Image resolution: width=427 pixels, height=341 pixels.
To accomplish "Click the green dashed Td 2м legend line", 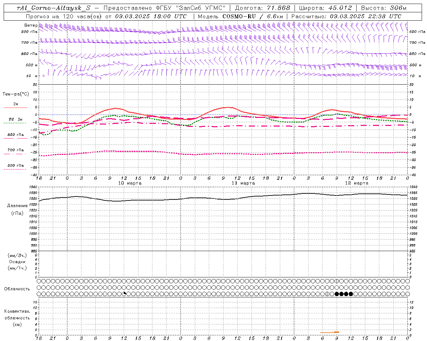I will (x=15, y=123).
